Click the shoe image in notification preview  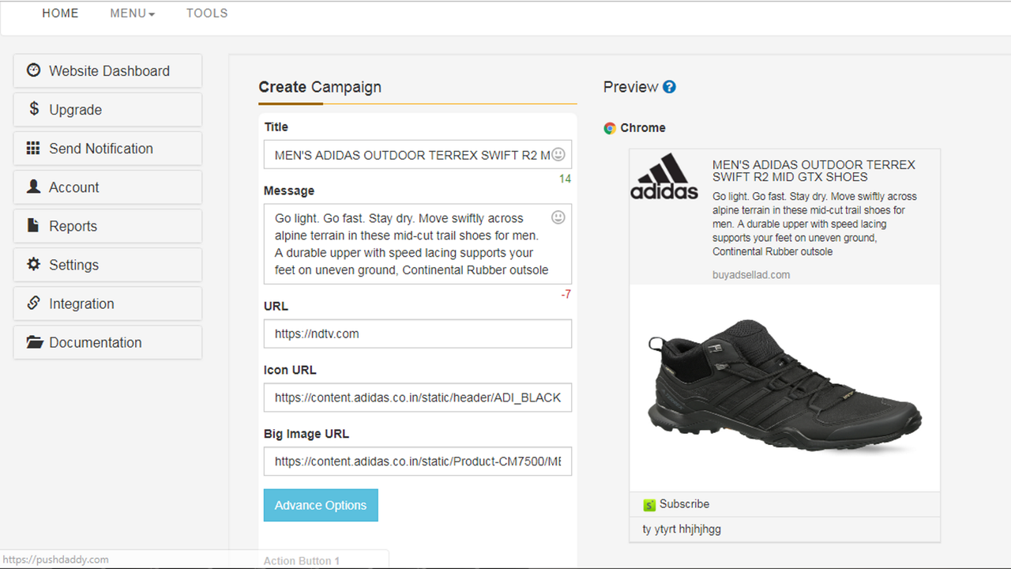tap(784, 387)
